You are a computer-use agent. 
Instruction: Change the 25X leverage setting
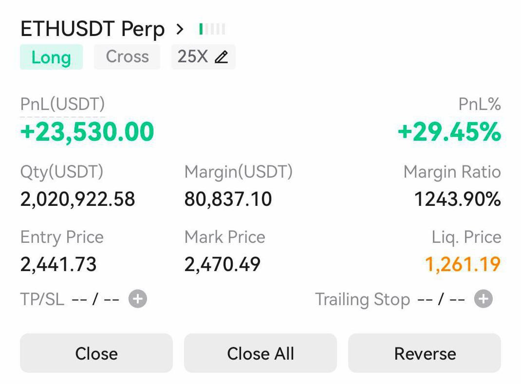tap(193, 57)
